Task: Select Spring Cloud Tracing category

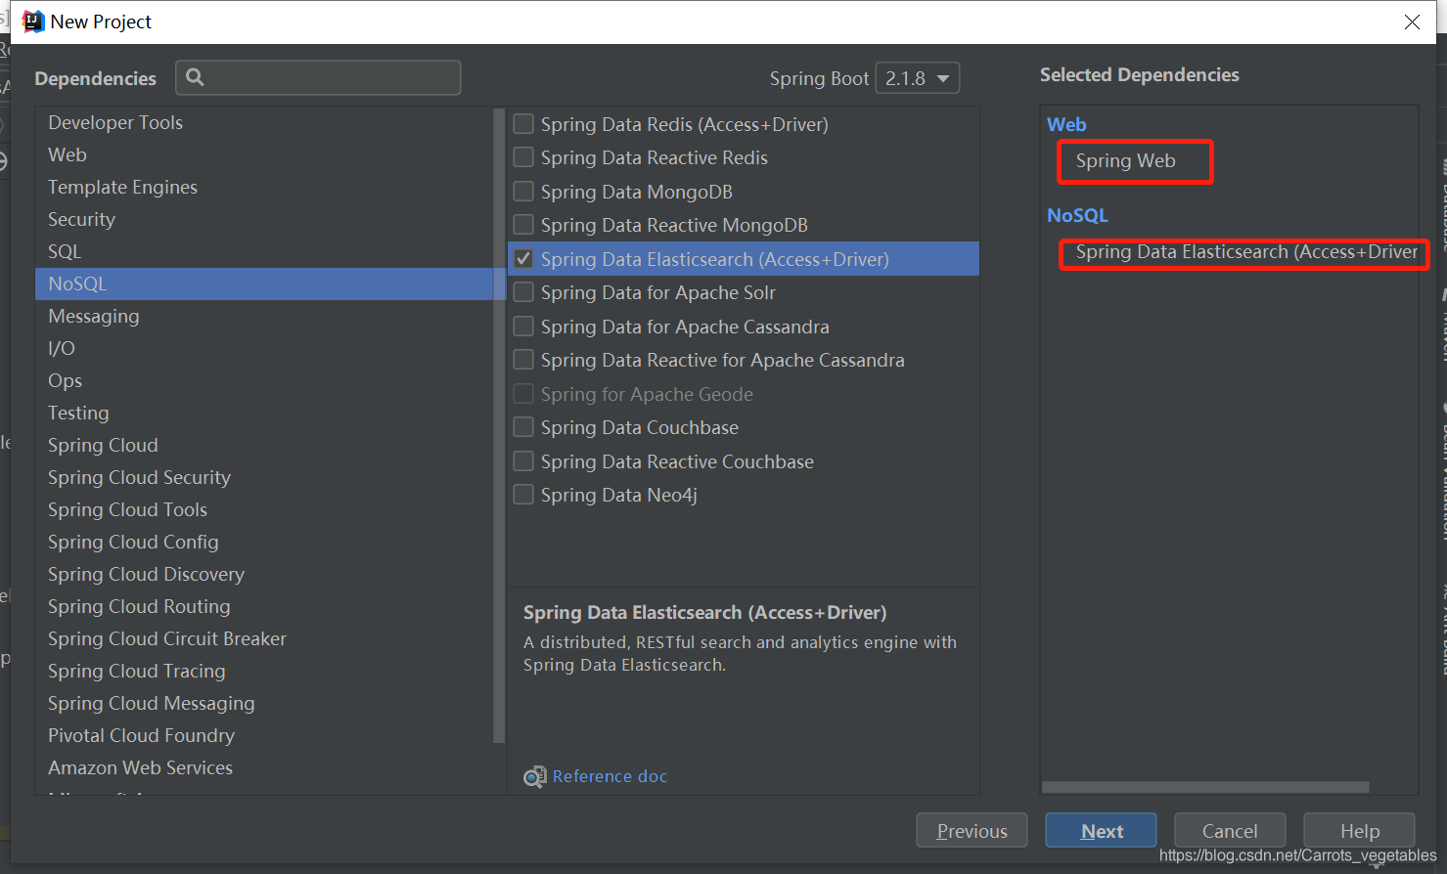Action: pyautogui.click(x=264, y=671)
